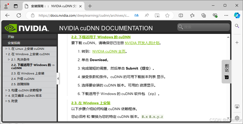Image resolution: width=243 pixels, height=124 pixels.
Task: Open NVIDIA 开发人员计划 link
Action: [142, 43]
